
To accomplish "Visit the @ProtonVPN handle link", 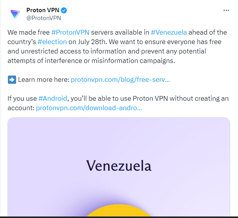I will coord(44,17).
